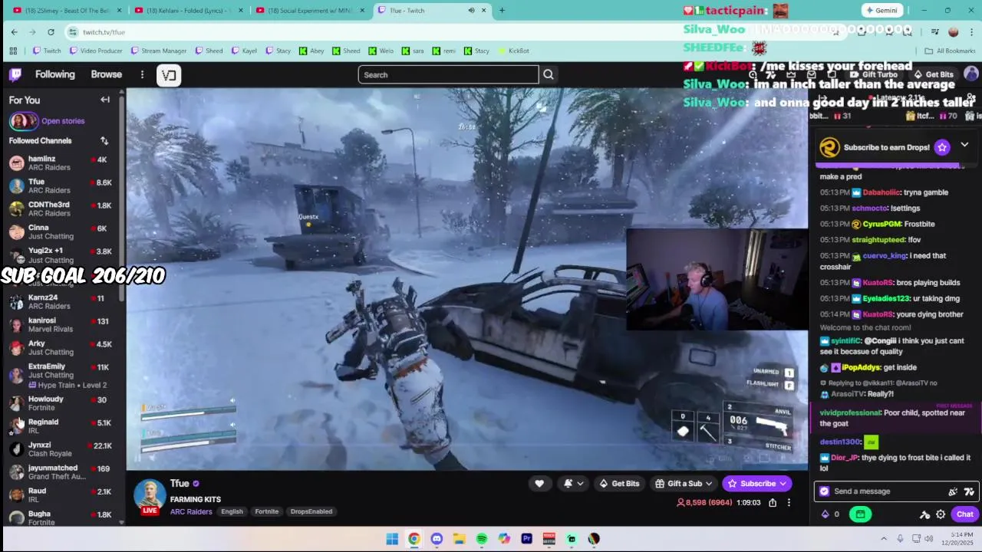The width and height of the screenshot is (982, 552).
Task: Click the purple Chat send button
Action: [x=964, y=514]
